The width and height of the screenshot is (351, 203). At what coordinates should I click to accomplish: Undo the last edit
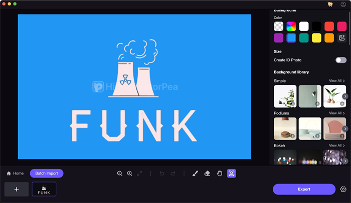(x=161, y=173)
